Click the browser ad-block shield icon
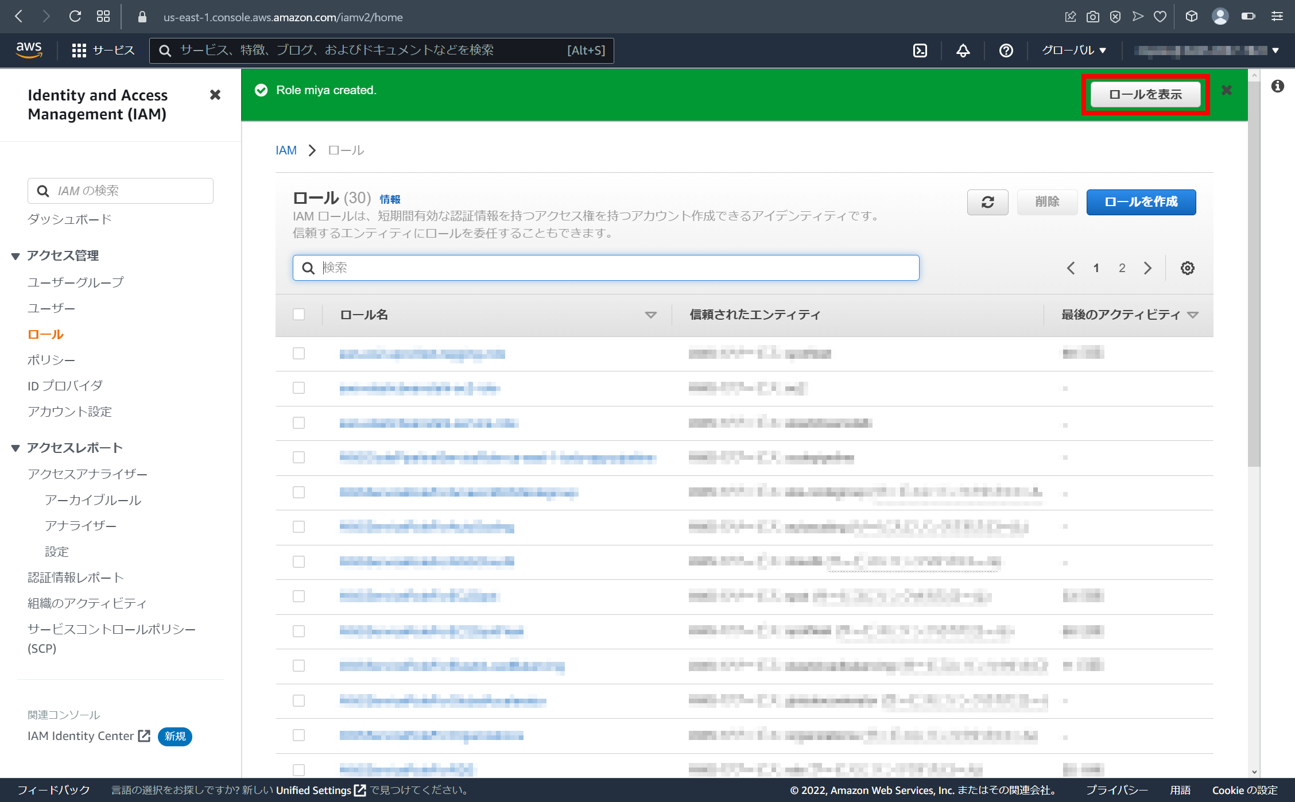 1115,17
